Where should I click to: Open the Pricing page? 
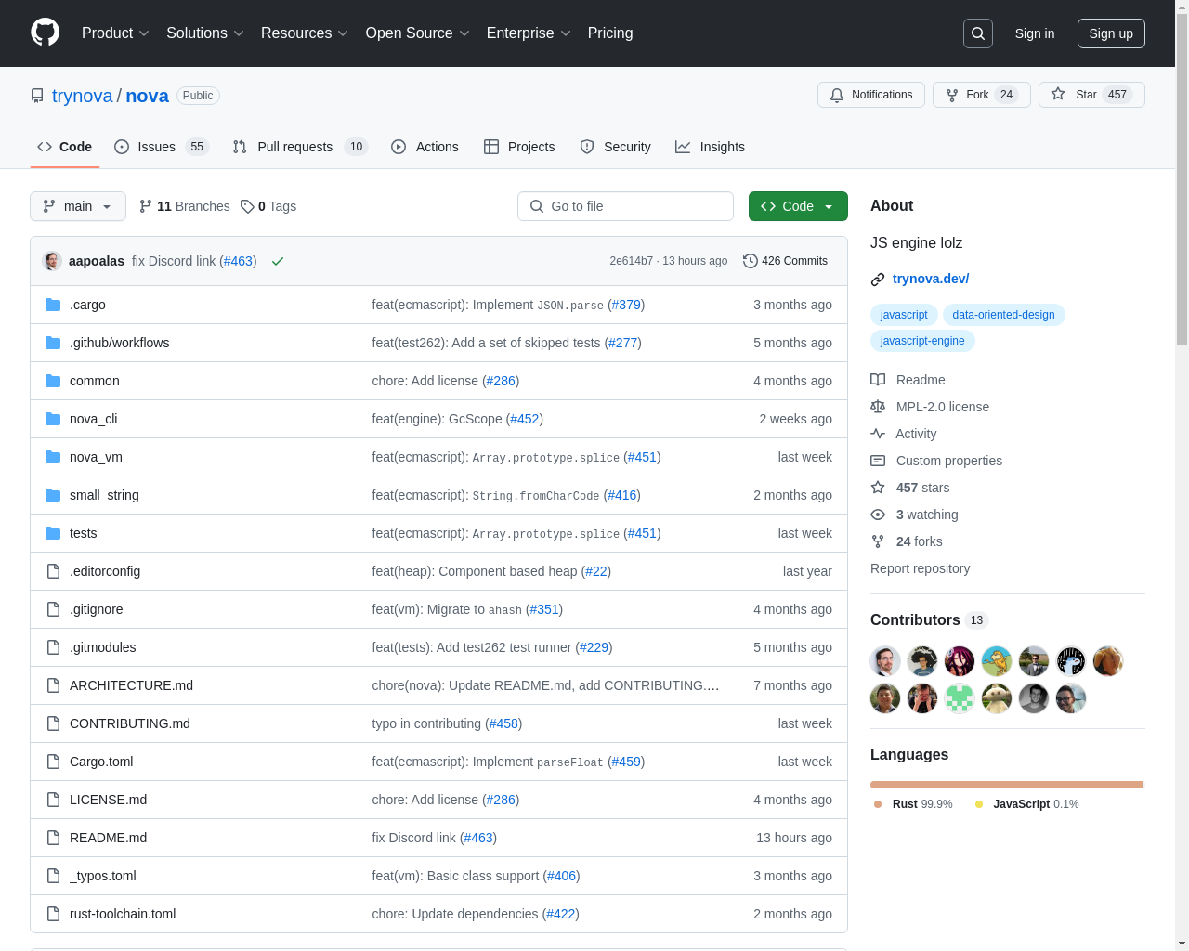[610, 33]
